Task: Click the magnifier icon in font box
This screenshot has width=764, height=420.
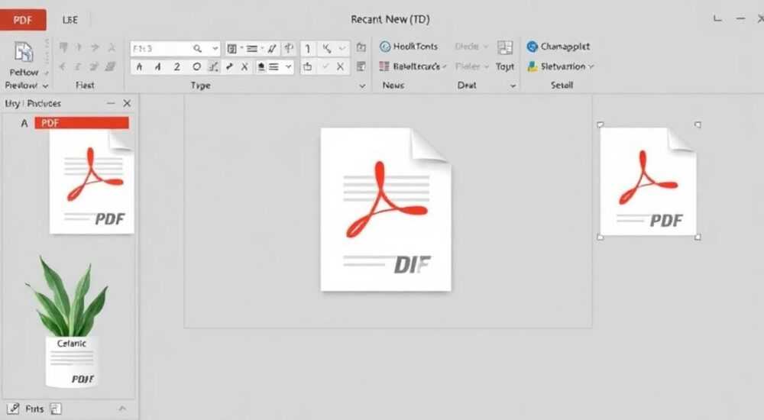Action: (x=197, y=49)
